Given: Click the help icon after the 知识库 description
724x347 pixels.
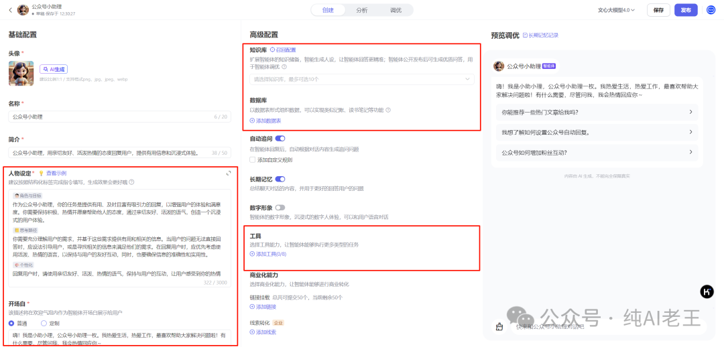Looking at the screenshot, I should point(284,67).
